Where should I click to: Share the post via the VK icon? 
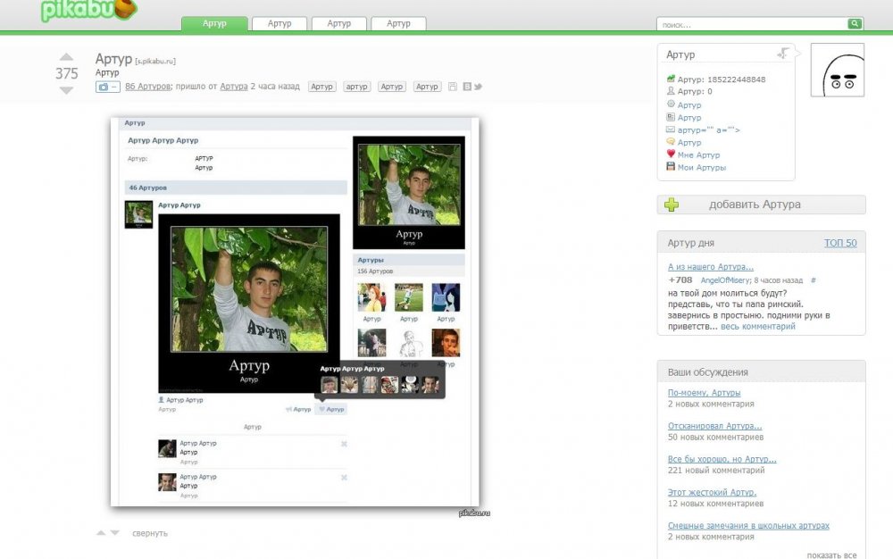coord(466,87)
